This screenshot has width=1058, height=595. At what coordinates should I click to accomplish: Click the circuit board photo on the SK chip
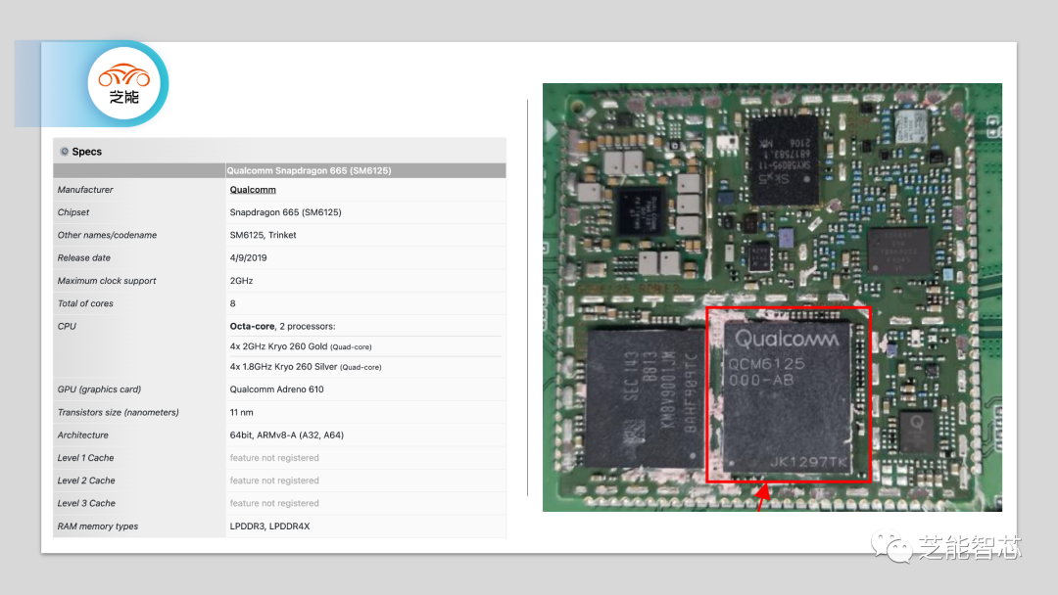785,160
